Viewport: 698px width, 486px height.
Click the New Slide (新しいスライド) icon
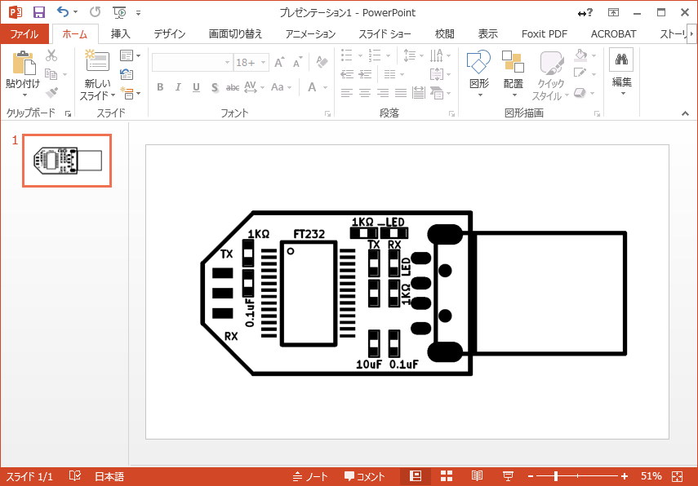pyautogui.click(x=97, y=60)
